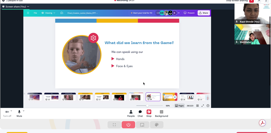Click the screen monitor button in bottom bar
Screen dimensions: 271x133
click(143, 125)
